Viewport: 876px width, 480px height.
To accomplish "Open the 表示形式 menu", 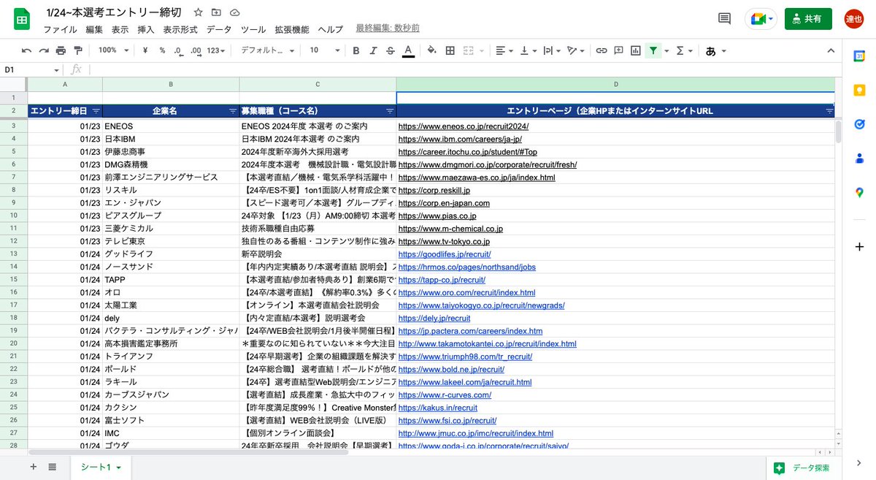I will point(180,29).
